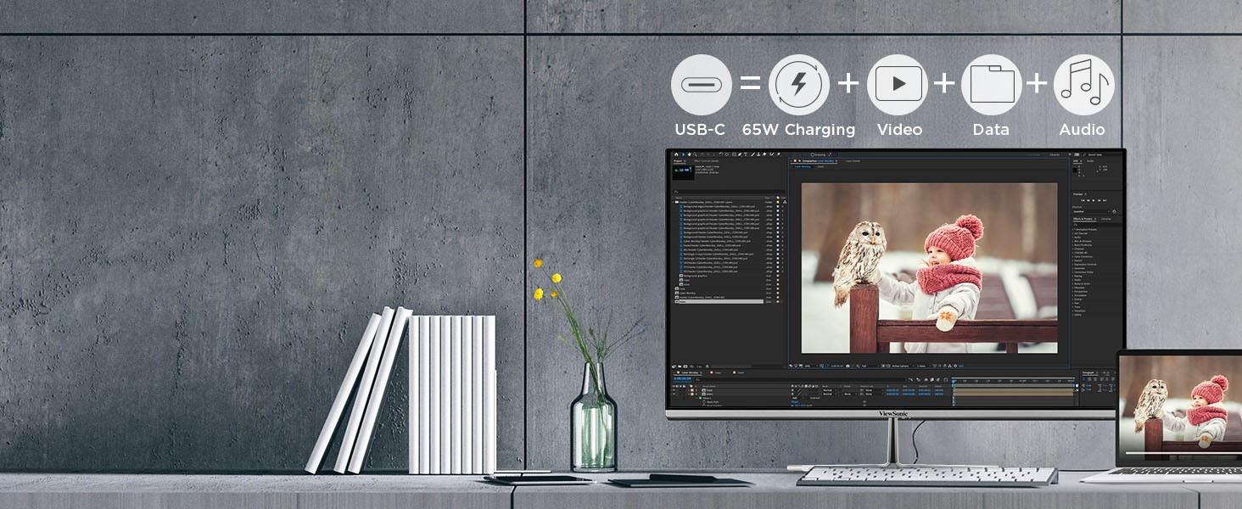
Task: Select the Selection arrow tool
Action: pyautogui.click(x=685, y=154)
